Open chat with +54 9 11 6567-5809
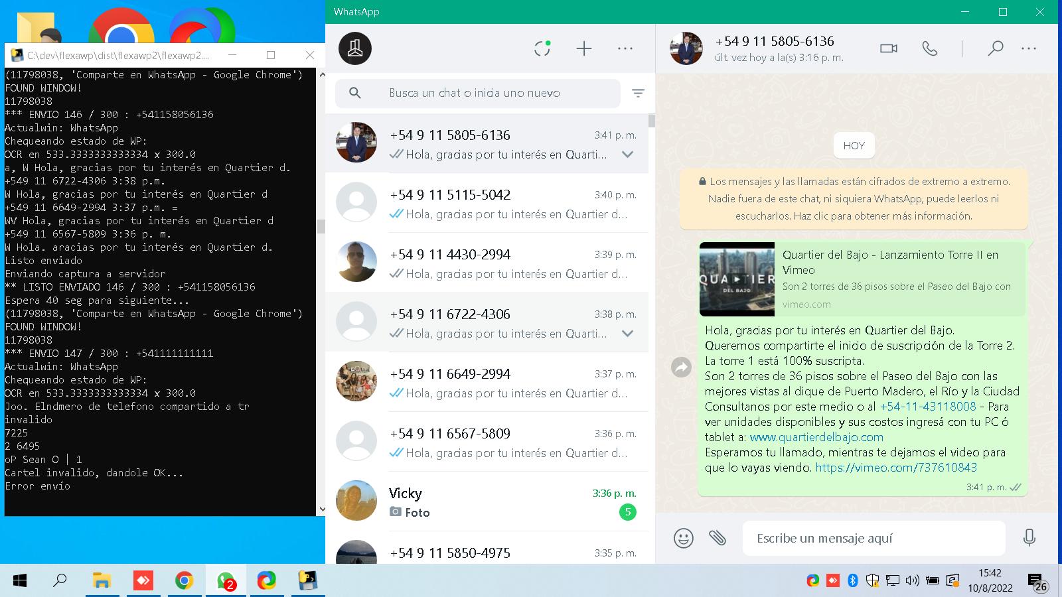 point(487,442)
